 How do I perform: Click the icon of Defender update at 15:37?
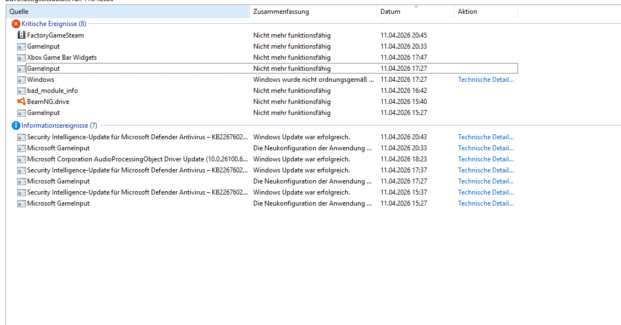point(22,192)
